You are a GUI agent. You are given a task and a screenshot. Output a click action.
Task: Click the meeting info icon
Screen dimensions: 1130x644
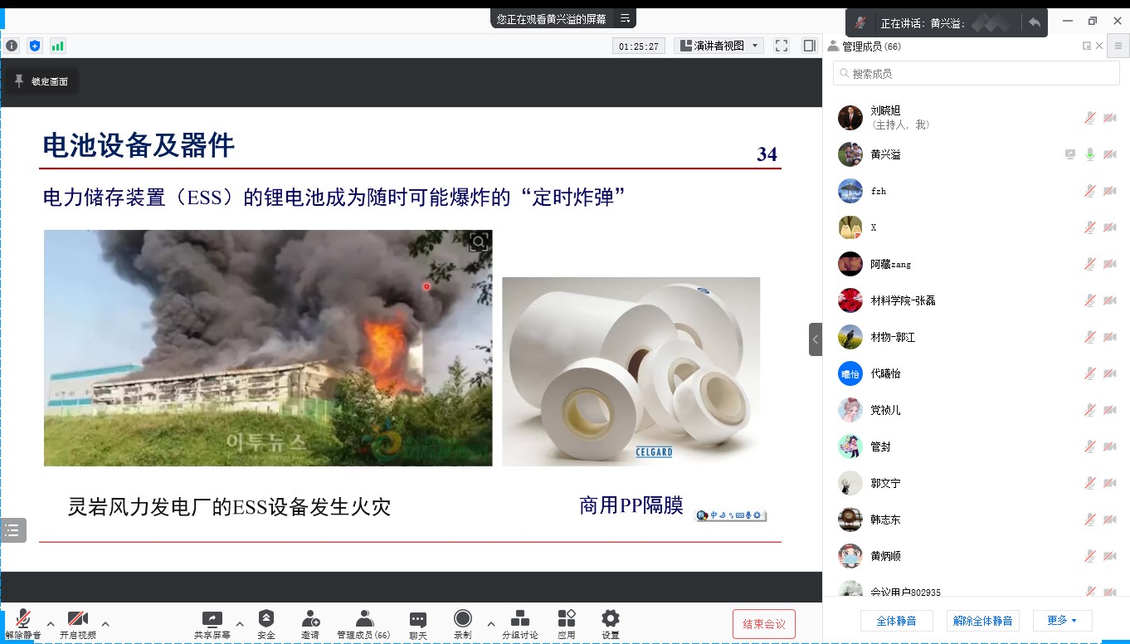pyautogui.click(x=12, y=46)
